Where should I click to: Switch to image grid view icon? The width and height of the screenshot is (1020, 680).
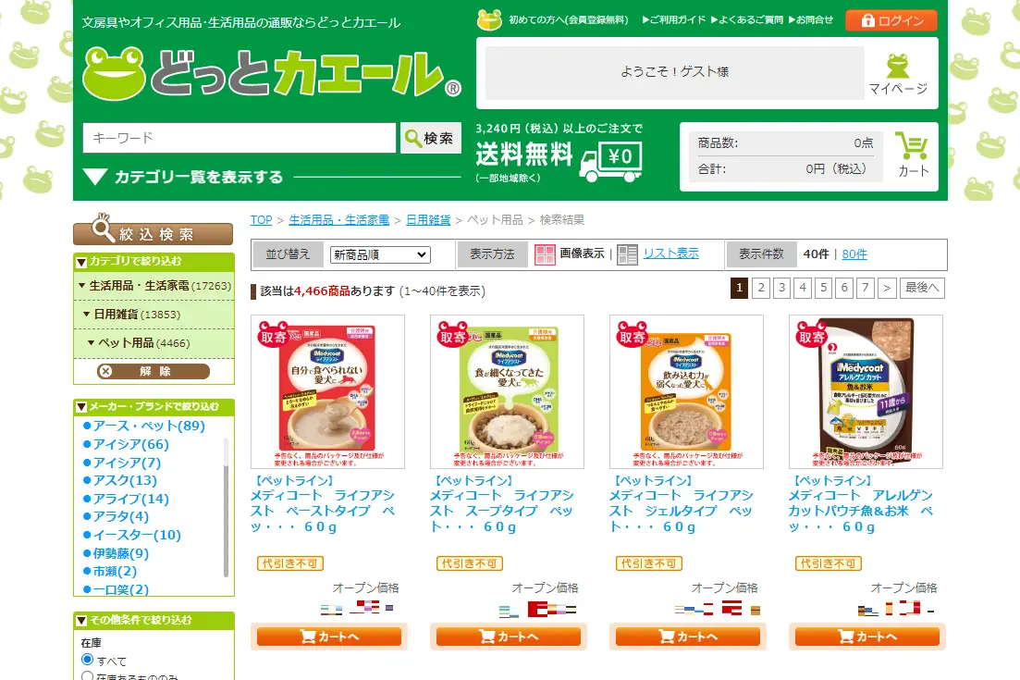(x=545, y=254)
